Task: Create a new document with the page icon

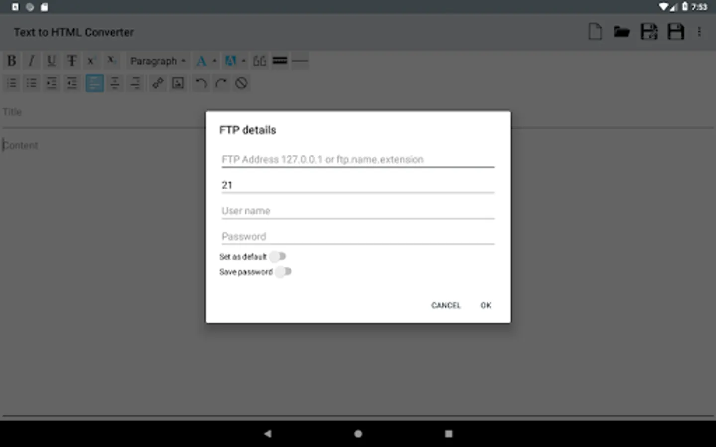Action: (x=595, y=32)
